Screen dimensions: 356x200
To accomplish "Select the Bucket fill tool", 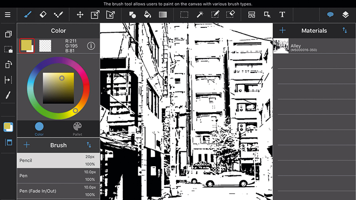I will [147, 14].
